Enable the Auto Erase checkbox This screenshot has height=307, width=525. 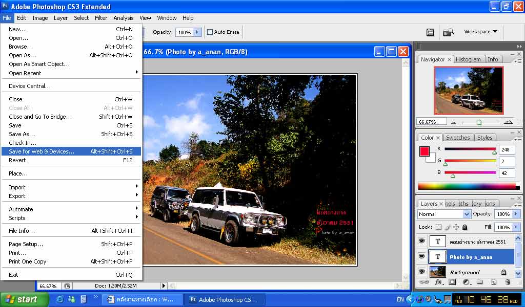point(210,32)
